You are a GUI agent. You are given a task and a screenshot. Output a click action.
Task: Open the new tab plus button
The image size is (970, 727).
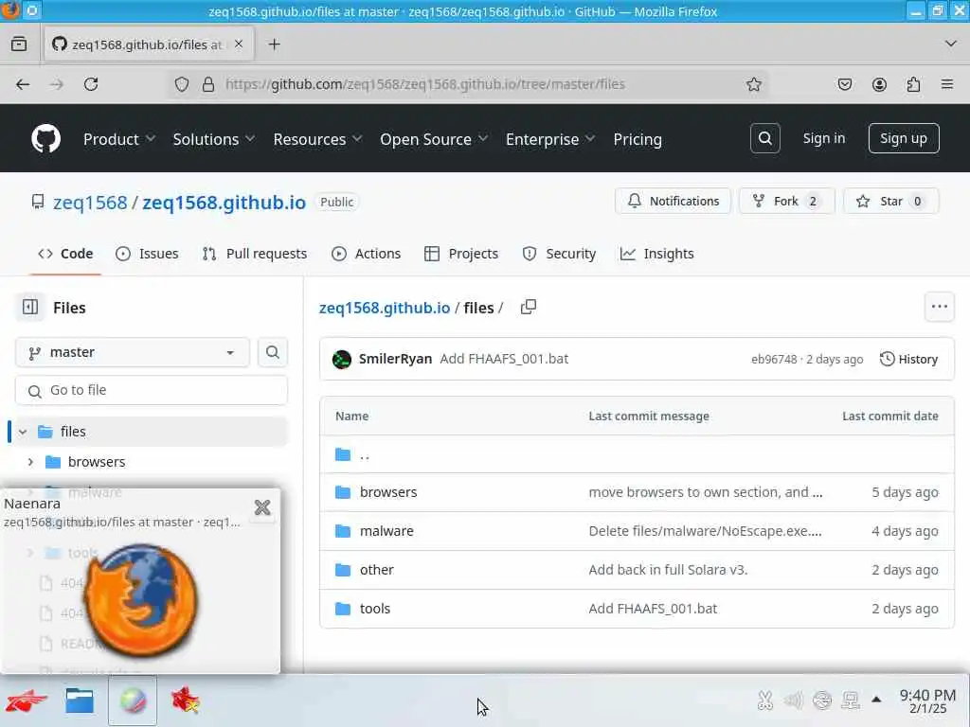pyautogui.click(x=274, y=44)
